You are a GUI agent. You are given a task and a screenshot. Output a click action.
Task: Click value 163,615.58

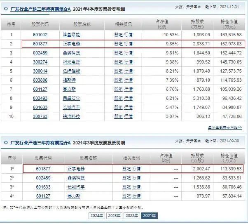(x=231, y=35)
